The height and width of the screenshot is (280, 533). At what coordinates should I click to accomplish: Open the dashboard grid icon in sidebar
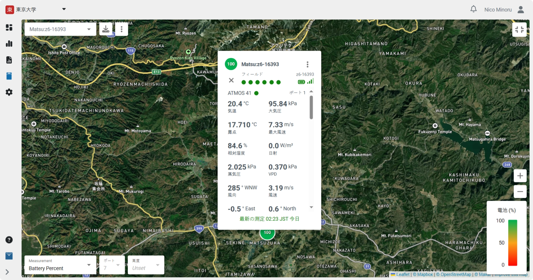(x=9, y=28)
